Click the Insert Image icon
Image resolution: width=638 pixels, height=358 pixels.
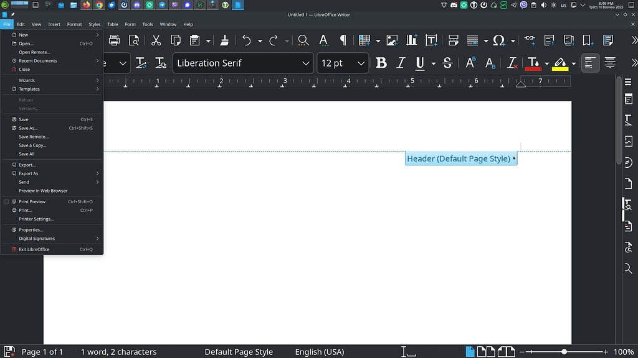[392, 40]
